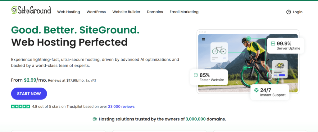This screenshot has width=318, height=132.
Task: Click the '4.8 out of 5 stars' text
Action: [x=48, y=106]
